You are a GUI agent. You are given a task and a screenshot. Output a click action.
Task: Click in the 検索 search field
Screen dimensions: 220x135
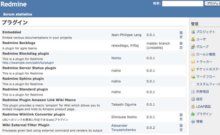click(x=182, y=4)
